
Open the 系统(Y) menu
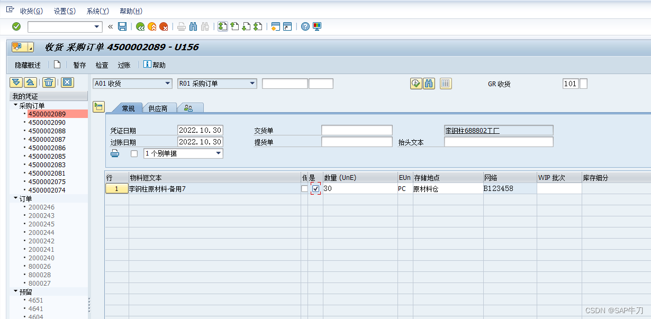click(x=97, y=11)
